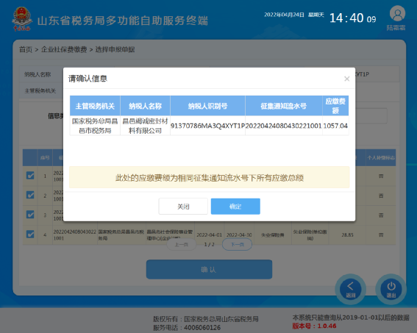Click the 28.85 amount in row 4
Viewport: 417px width, 333px height.
pos(347,235)
